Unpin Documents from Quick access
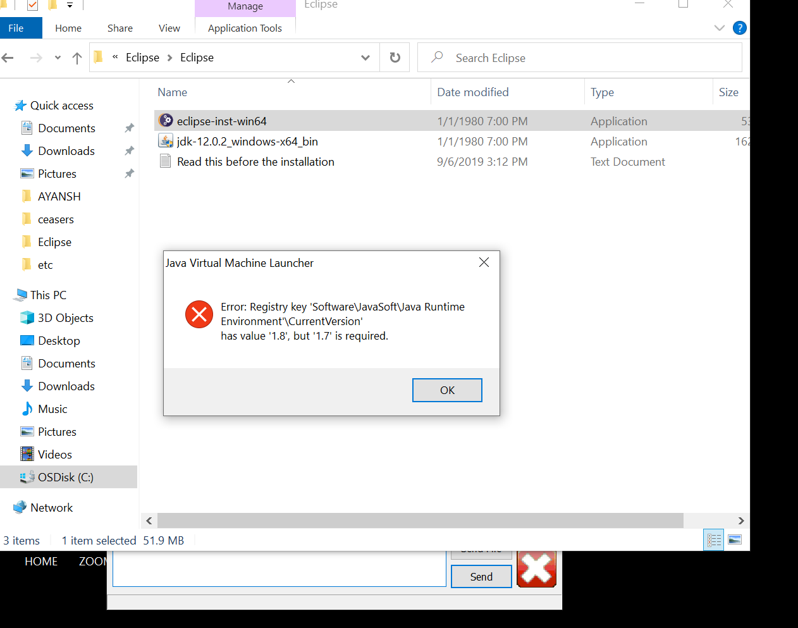 coord(129,128)
